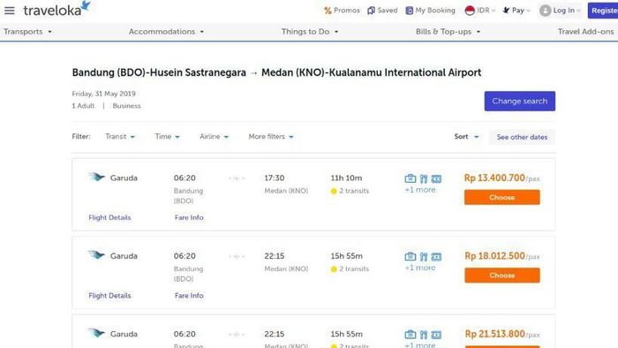This screenshot has width=618, height=348.
Task: Open Flight Details for the 17:30 arrival flight
Action: click(109, 217)
